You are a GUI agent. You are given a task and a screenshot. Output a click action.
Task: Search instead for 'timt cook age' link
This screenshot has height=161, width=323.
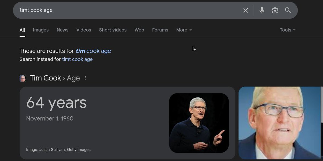(x=77, y=59)
